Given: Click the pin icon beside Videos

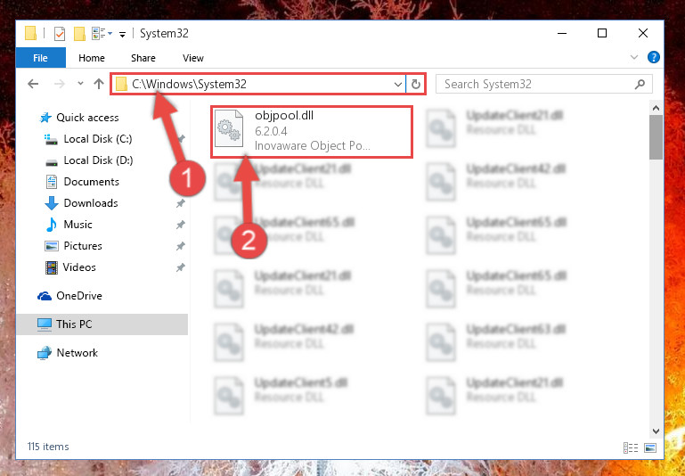Looking at the screenshot, I should [180, 267].
